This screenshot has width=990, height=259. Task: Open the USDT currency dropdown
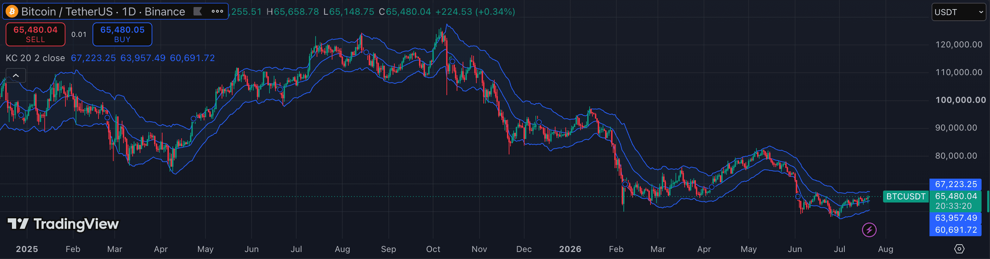[958, 12]
